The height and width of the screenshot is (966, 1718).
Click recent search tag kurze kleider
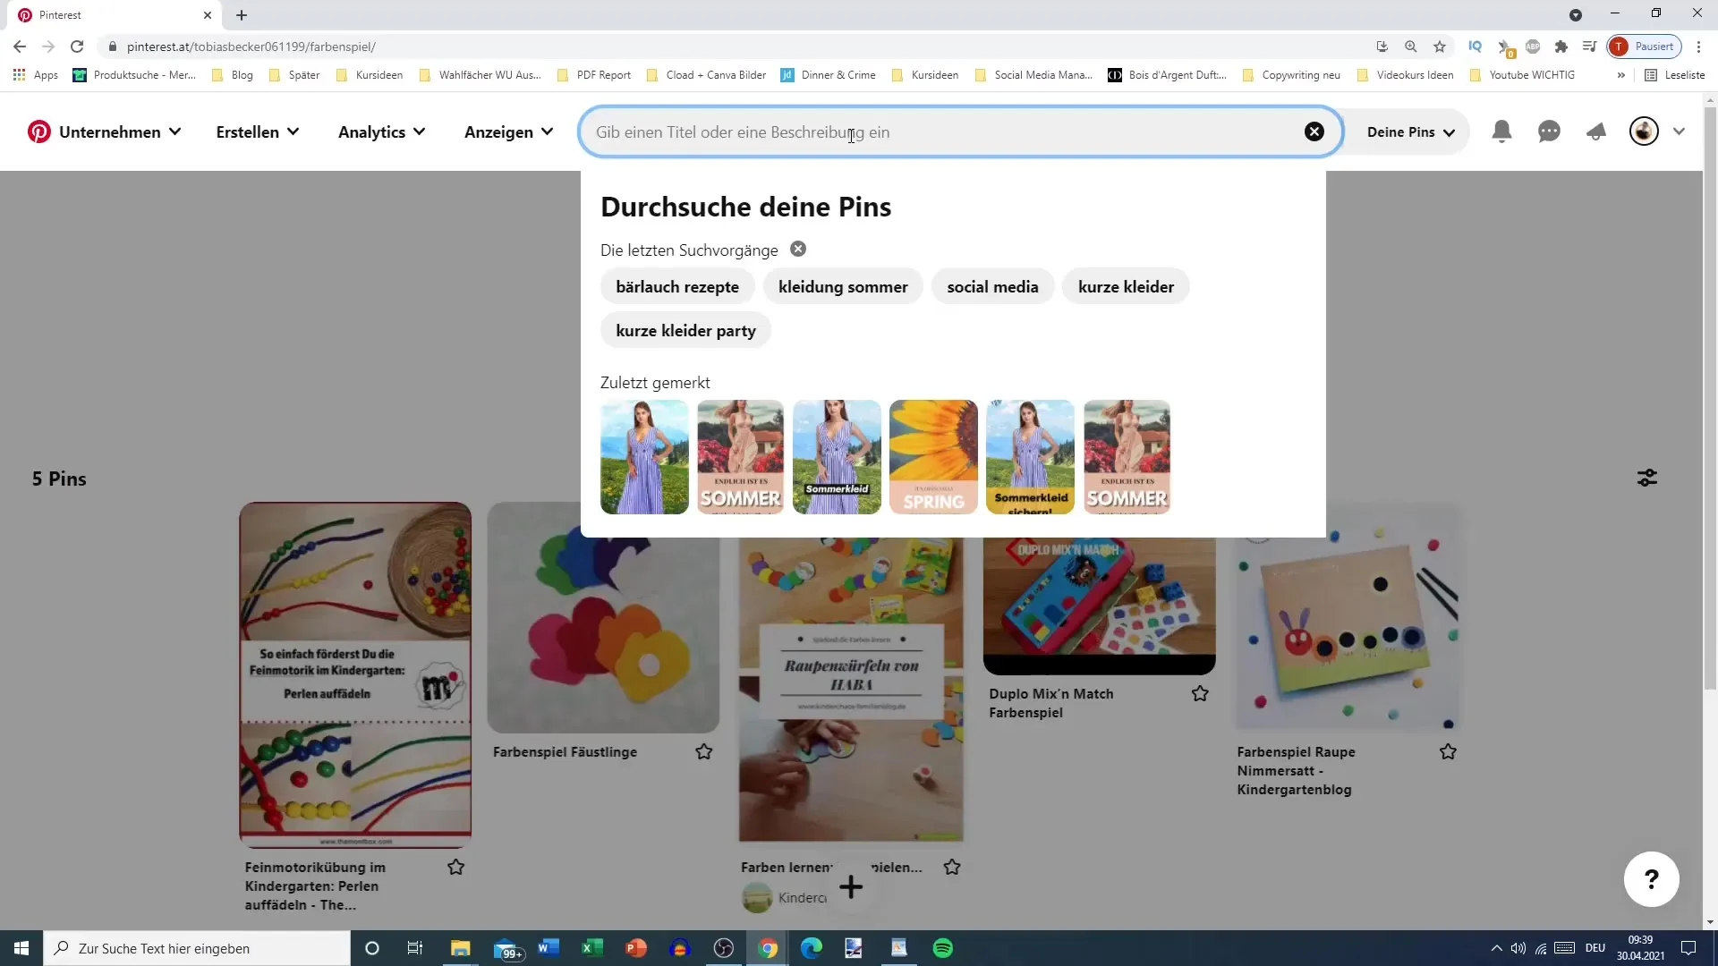pos(1126,286)
